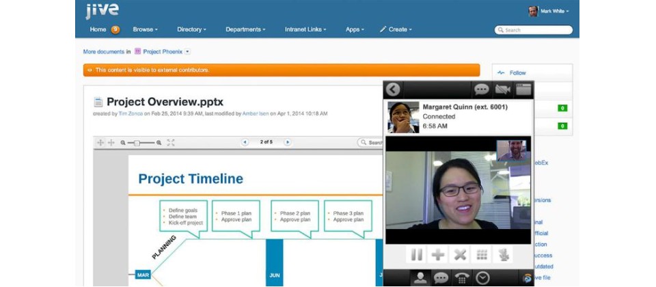Click the back arrow in call widget

click(x=393, y=90)
